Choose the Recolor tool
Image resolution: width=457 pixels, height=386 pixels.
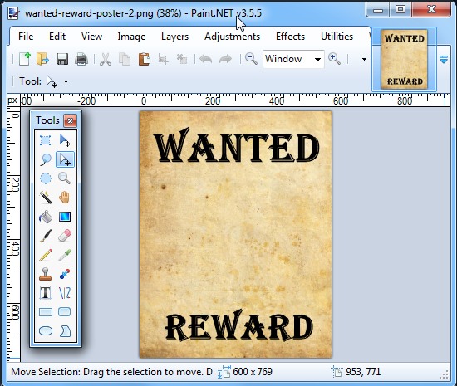(65, 274)
